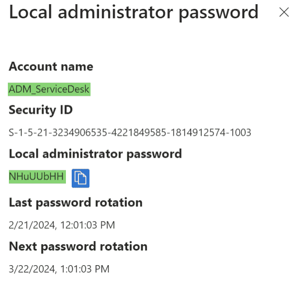This screenshot has height=284, width=293.
Task: Close the Local administrator password panel
Action: pos(284,13)
